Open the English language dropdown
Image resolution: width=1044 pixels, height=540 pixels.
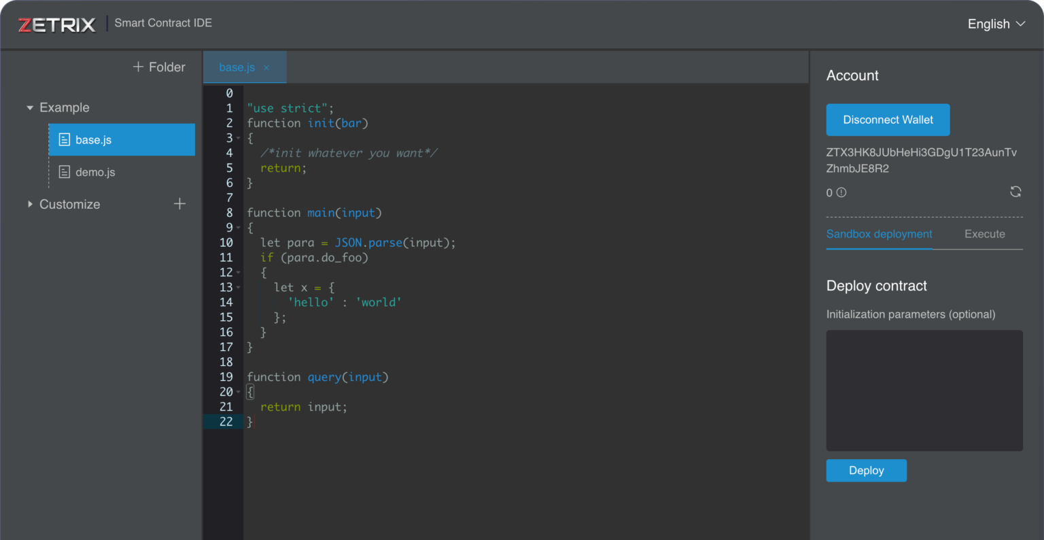996,24
